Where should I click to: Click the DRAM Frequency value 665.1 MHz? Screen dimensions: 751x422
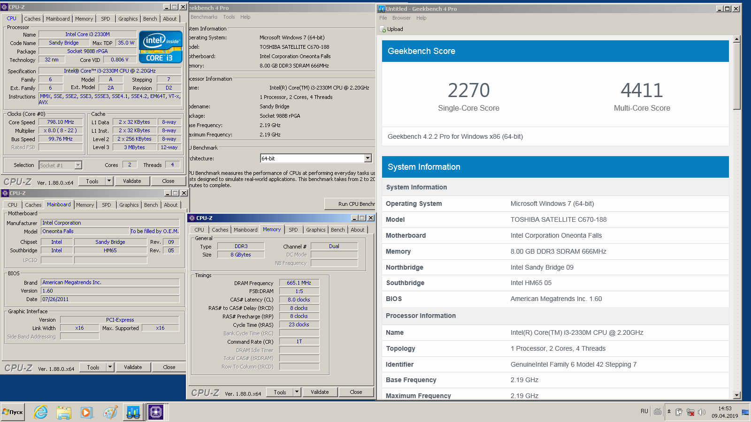tap(299, 283)
